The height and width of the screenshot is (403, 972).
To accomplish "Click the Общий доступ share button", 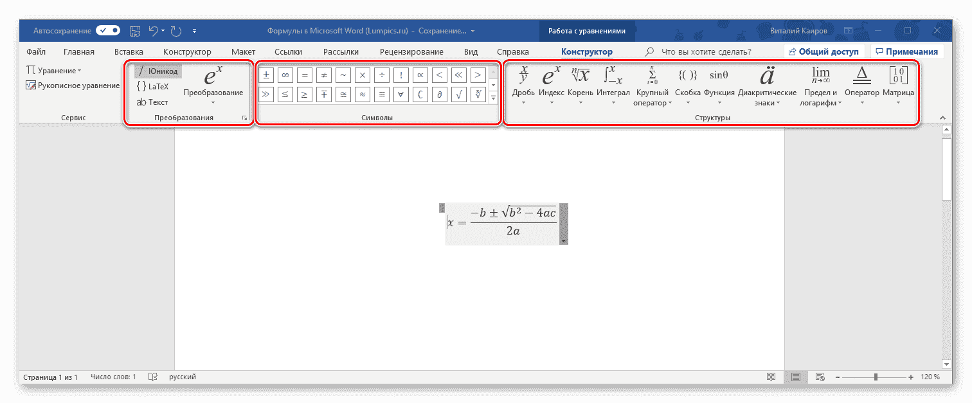I will [x=825, y=51].
